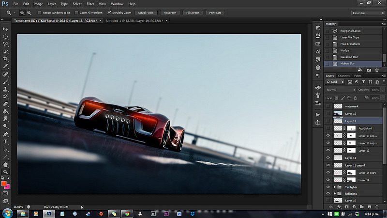Click the zoom in magnifier icon
This screenshot has height=218, width=387.
click(x=22, y=13)
